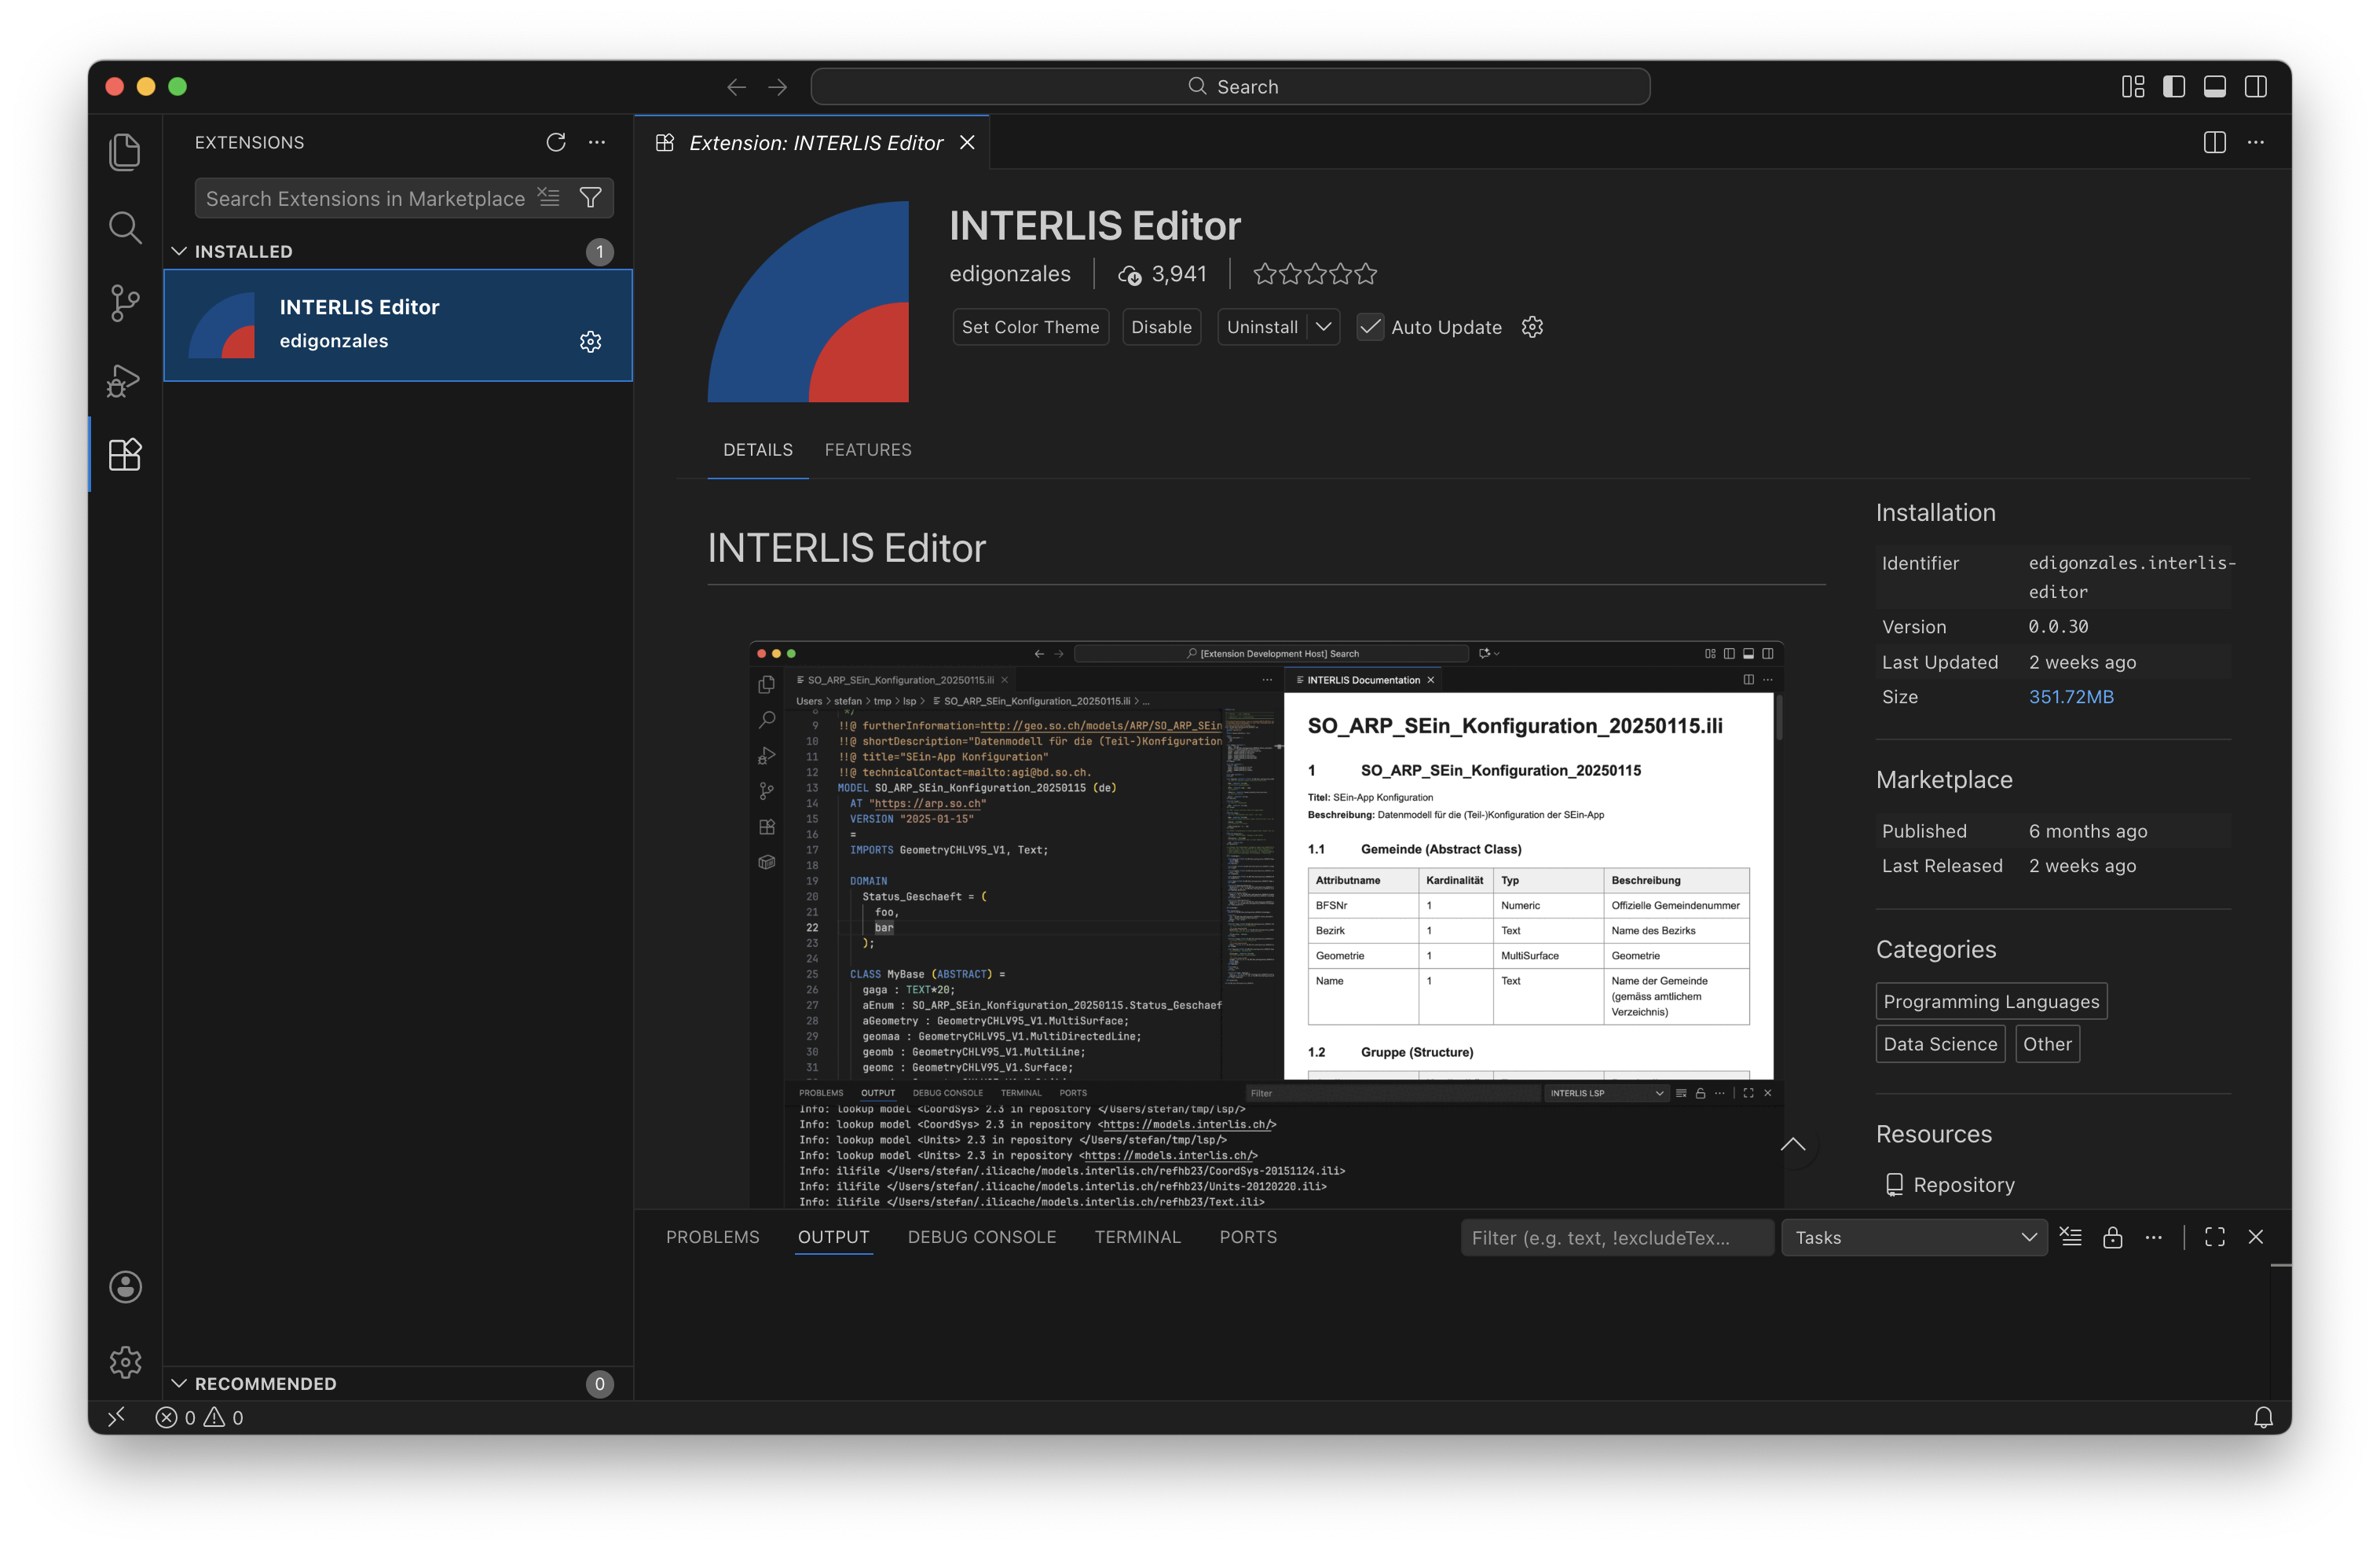Open Extensions views and more actions menu

(x=597, y=142)
